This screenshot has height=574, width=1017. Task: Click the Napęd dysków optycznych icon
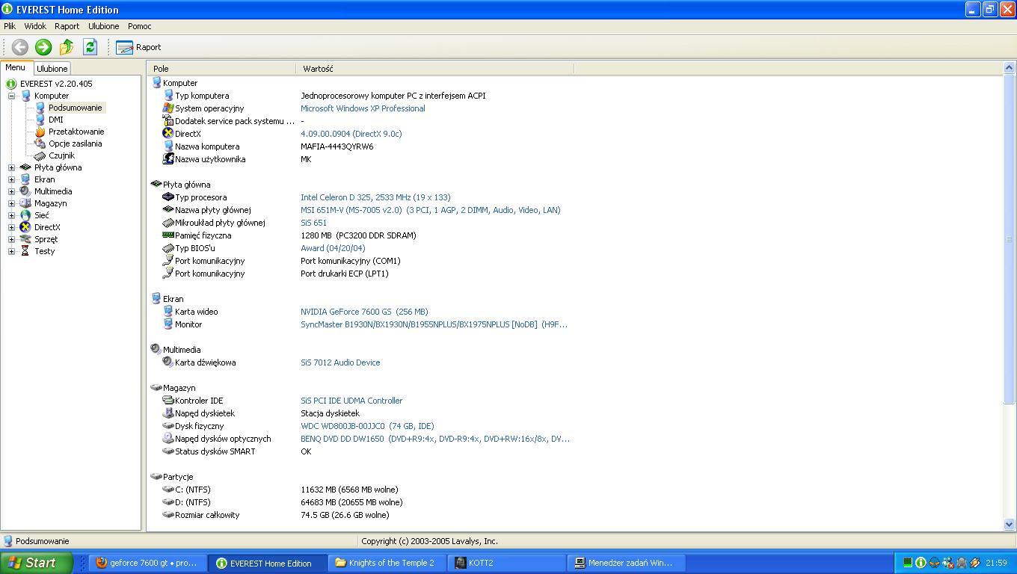pyautogui.click(x=168, y=439)
